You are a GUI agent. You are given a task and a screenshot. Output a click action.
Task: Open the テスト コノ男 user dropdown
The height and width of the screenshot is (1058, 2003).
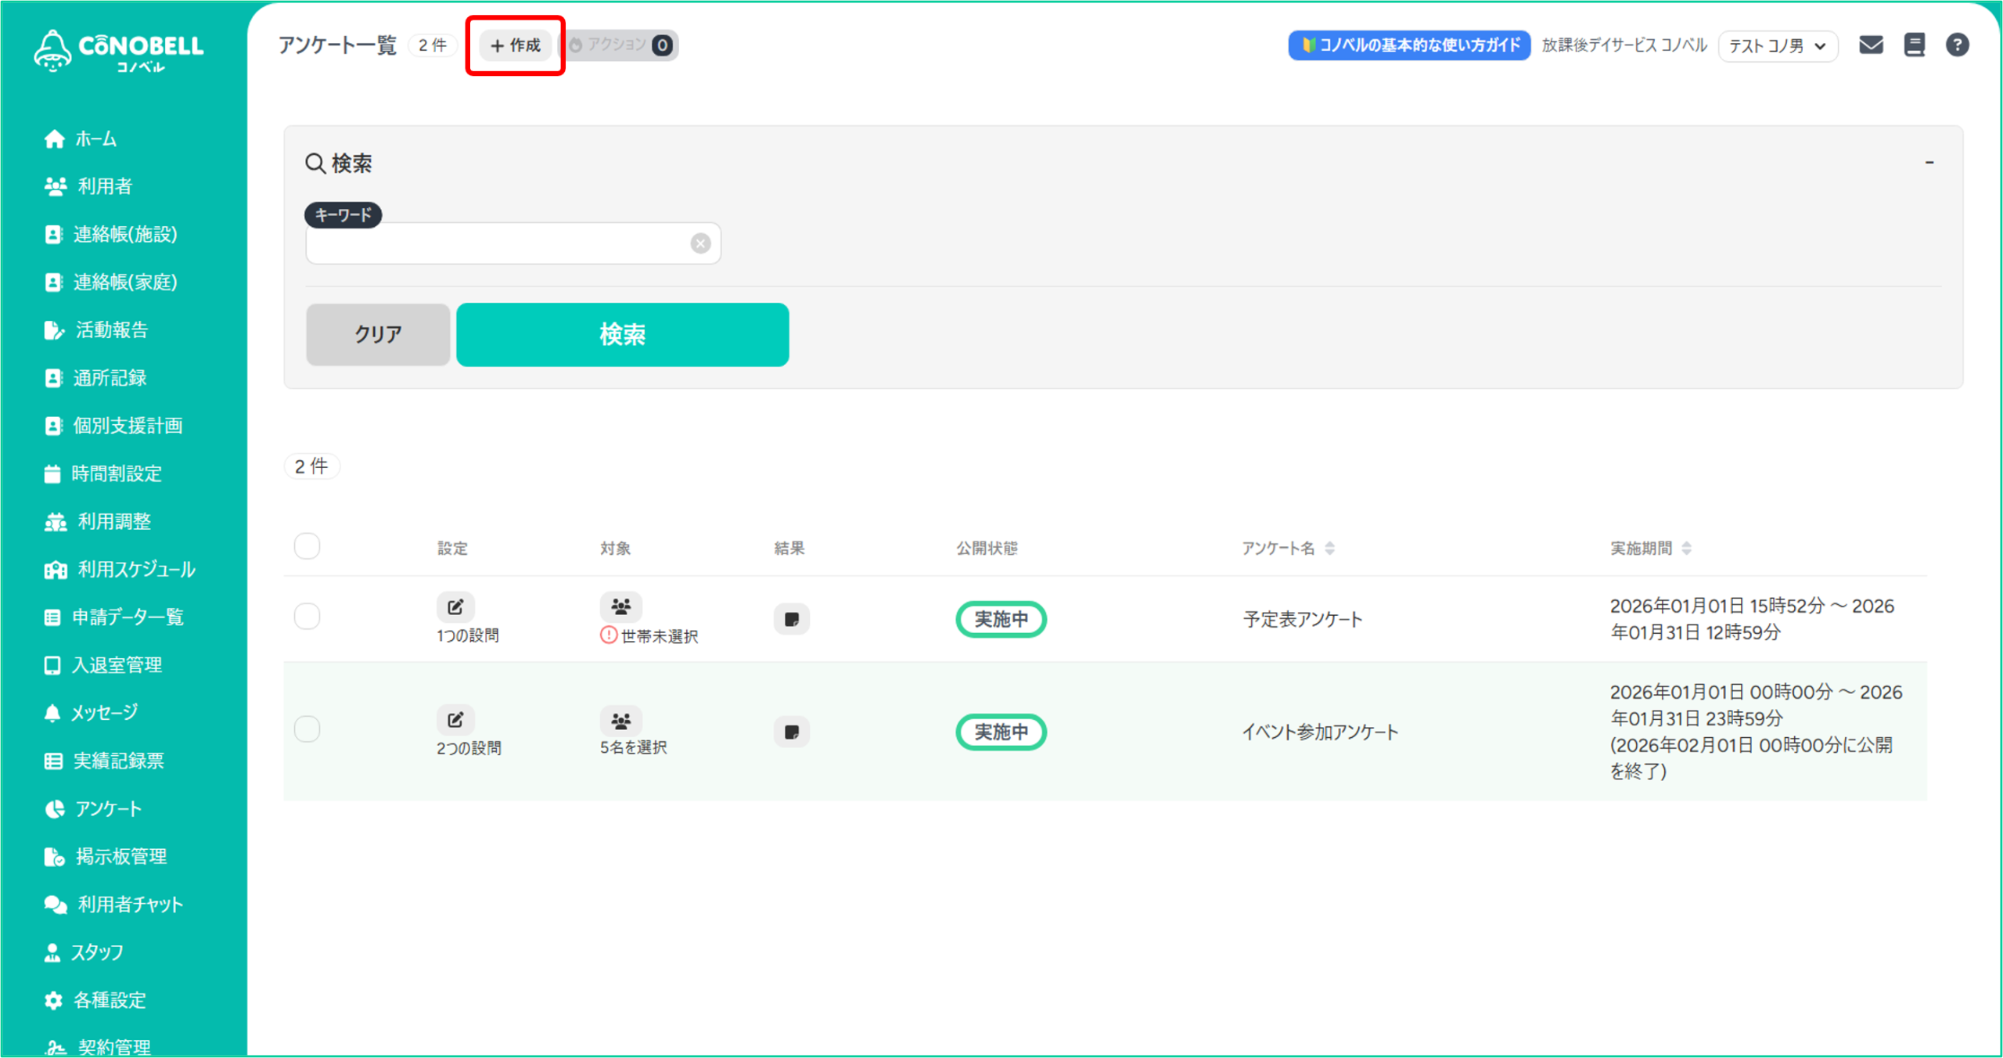point(1777,46)
